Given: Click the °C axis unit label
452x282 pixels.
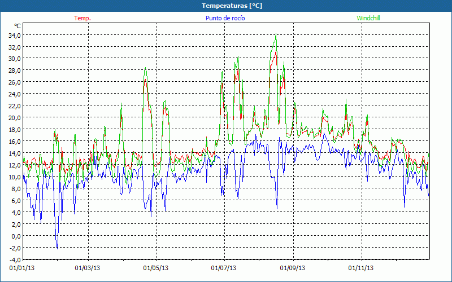Looking at the screenshot, I should coord(18,26).
